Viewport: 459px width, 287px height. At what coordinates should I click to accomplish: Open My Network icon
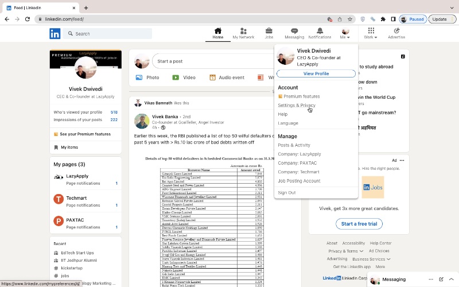(243, 31)
